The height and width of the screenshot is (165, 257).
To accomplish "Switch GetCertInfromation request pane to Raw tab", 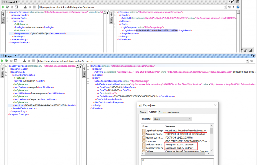I will point(2,75).
